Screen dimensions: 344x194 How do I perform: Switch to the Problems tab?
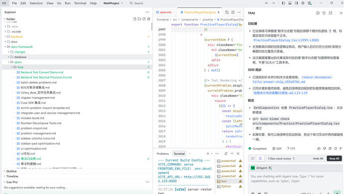point(163,154)
